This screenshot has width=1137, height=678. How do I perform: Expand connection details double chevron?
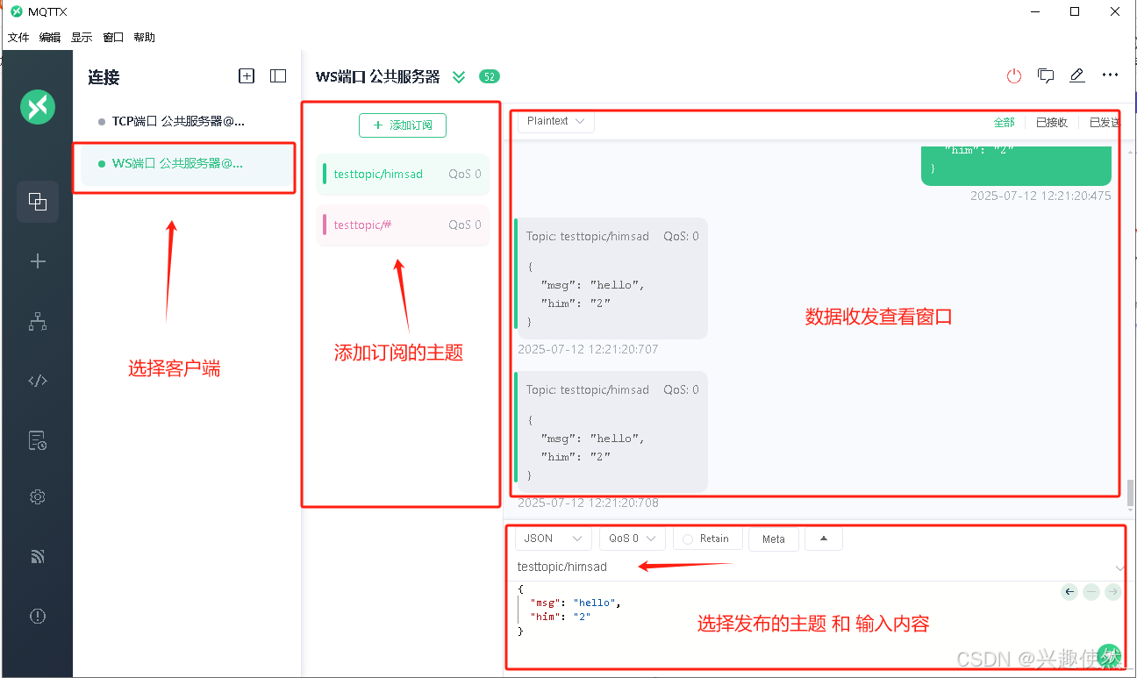459,77
